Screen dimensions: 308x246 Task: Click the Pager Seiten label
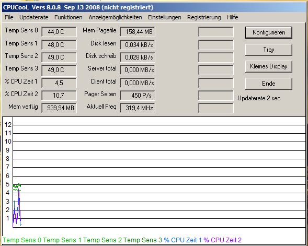coord(100,94)
